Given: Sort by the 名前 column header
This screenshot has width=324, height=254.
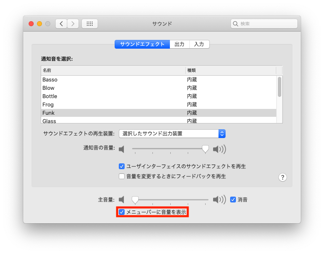Looking at the screenshot, I should point(113,70).
